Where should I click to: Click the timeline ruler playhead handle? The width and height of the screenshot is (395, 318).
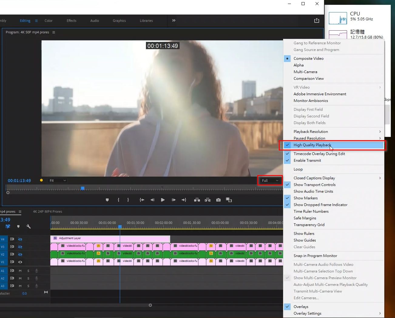tap(120, 227)
